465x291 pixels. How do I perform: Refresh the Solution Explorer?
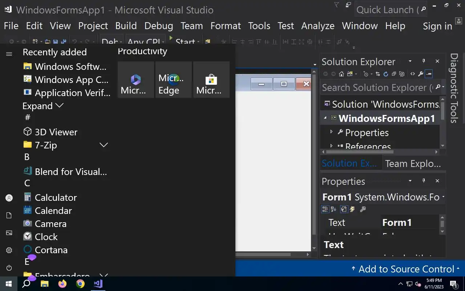[386, 74]
